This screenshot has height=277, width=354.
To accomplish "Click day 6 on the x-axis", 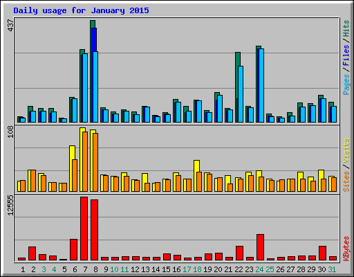I will click(x=75, y=269).
